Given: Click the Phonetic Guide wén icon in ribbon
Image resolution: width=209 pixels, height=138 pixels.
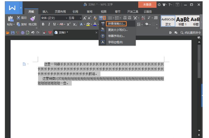Looking at the screenshot, I should click(101, 18).
